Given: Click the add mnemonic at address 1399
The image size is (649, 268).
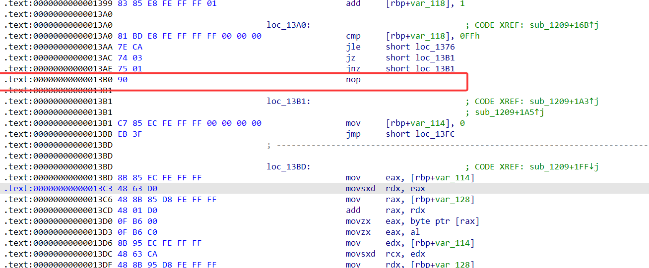Looking at the screenshot, I should coord(353,3).
